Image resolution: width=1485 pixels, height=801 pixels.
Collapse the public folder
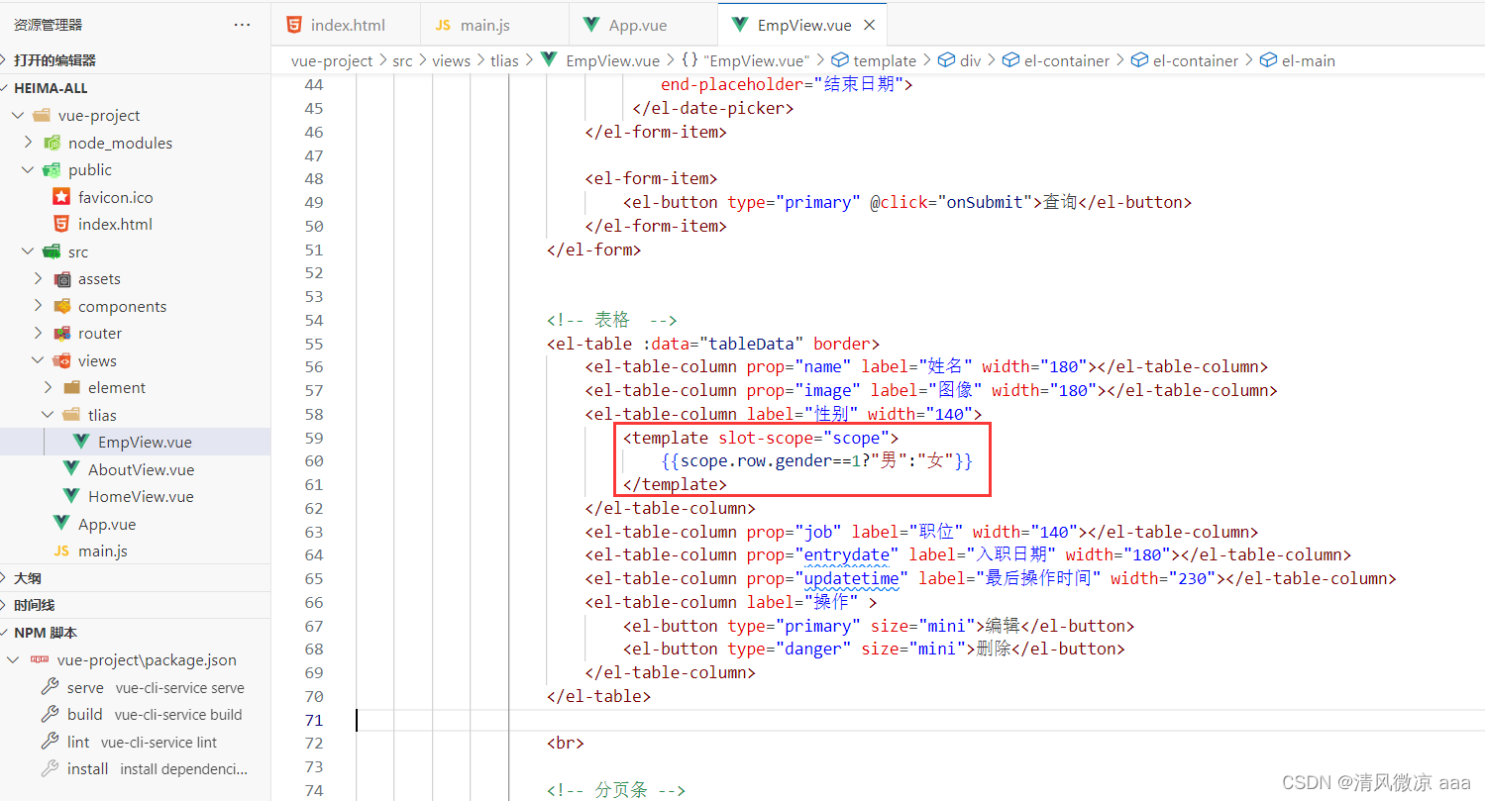[28, 169]
